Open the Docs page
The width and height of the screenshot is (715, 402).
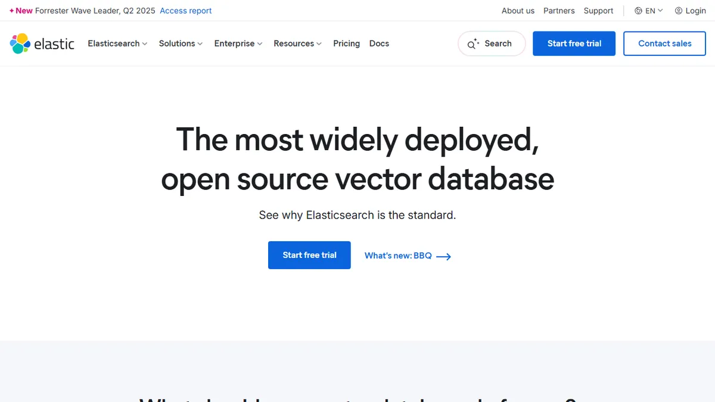[x=379, y=43]
